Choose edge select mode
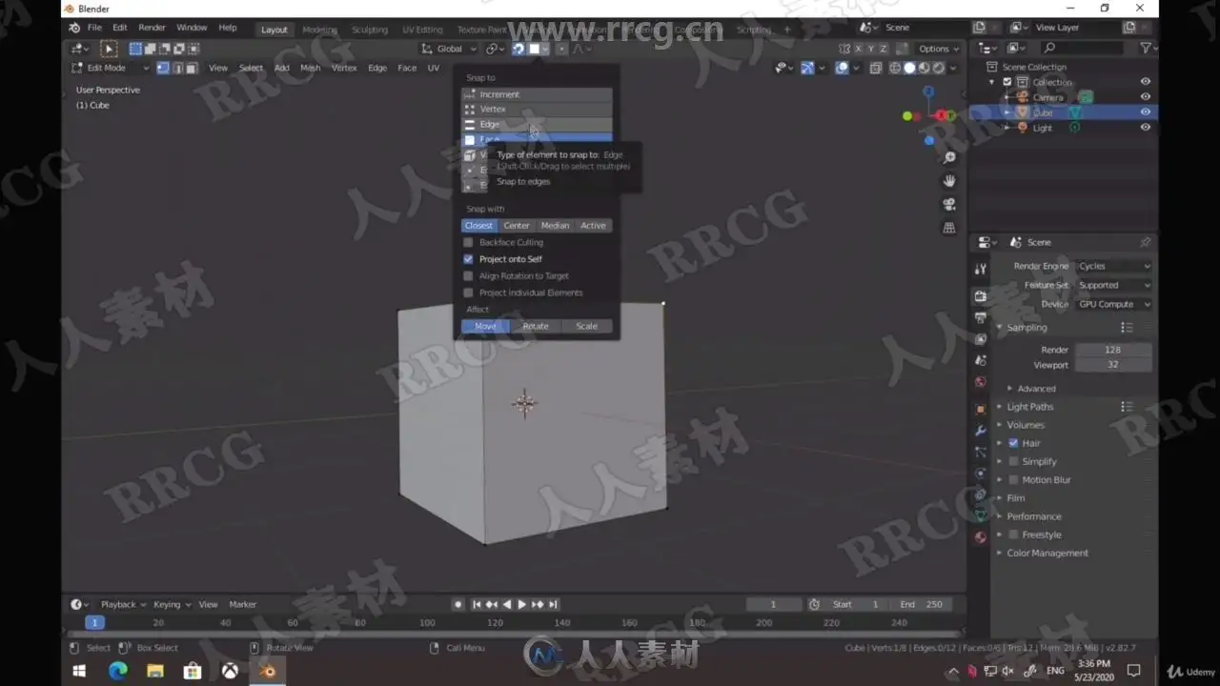 (177, 68)
